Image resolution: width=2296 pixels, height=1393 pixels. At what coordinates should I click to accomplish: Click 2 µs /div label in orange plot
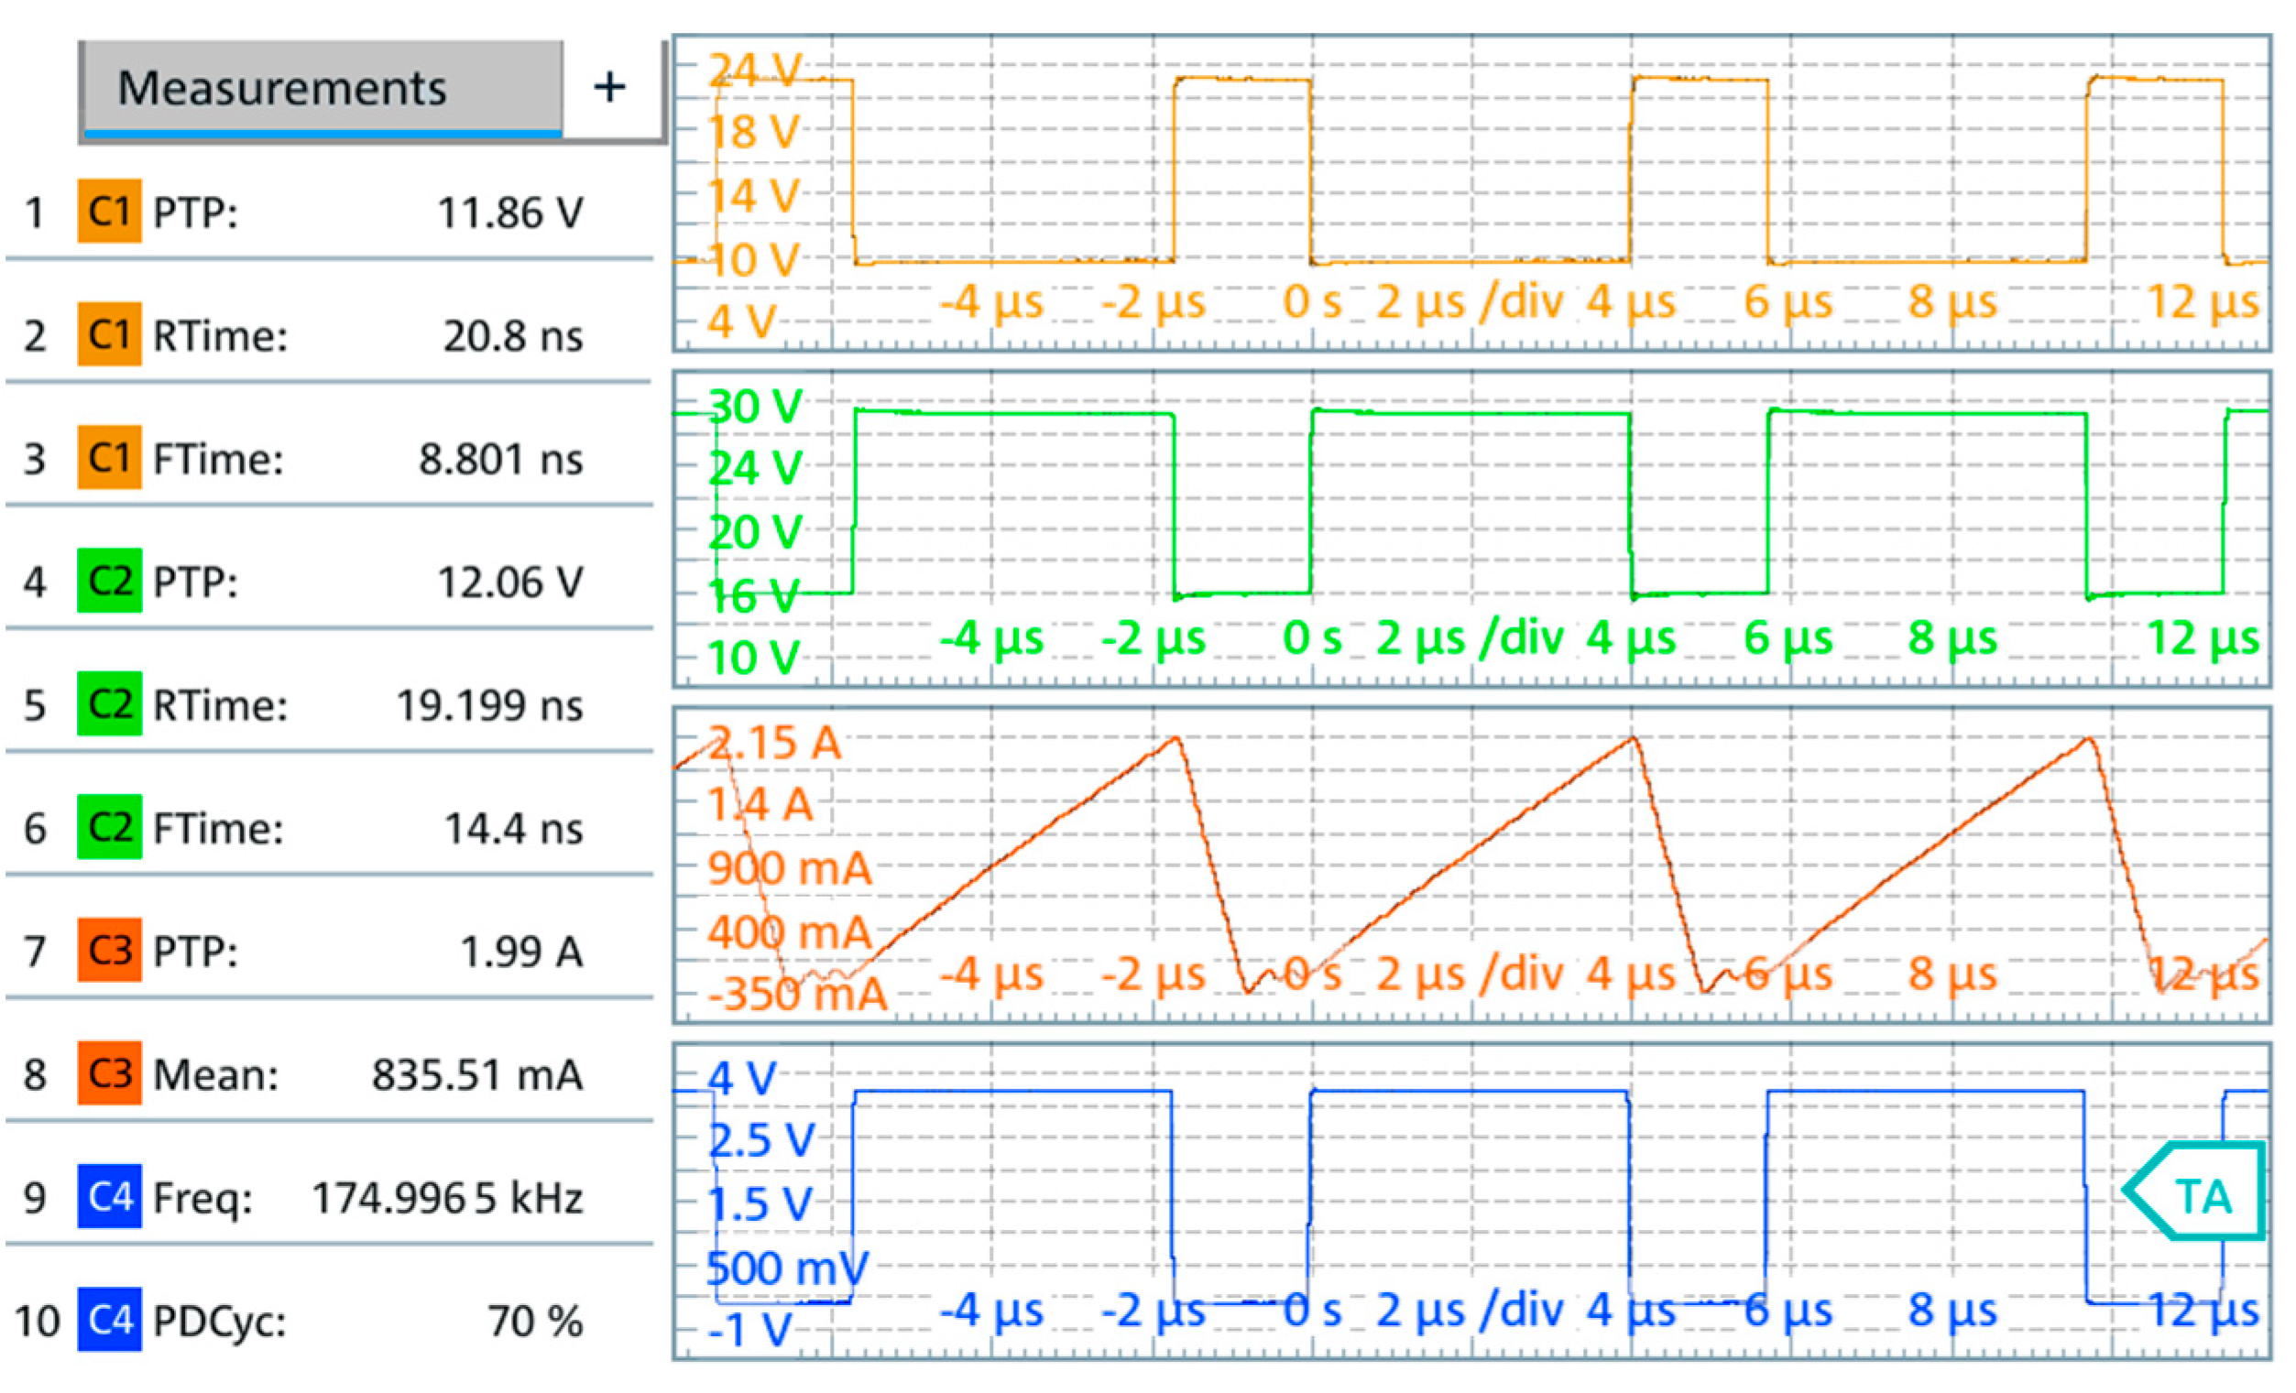click(x=1470, y=301)
